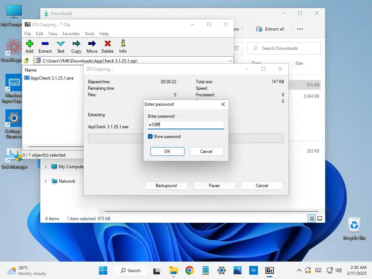Click the Background button in copying dialog
372x279 pixels.
pyautogui.click(x=166, y=186)
